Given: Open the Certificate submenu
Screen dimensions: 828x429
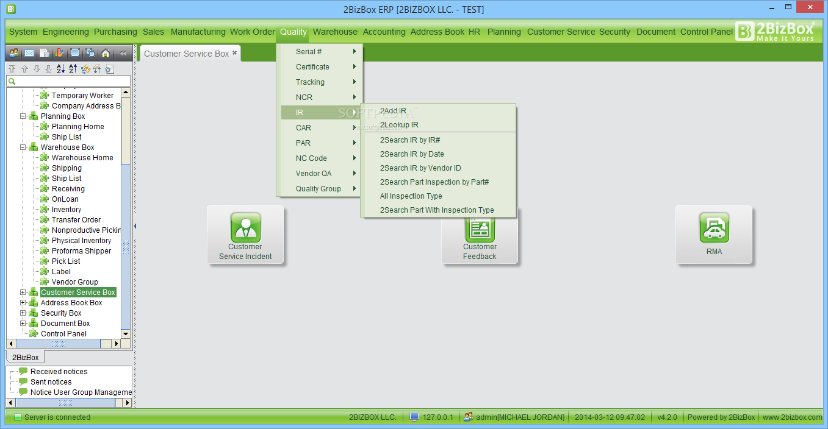Looking at the screenshot, I should [320, 67].
